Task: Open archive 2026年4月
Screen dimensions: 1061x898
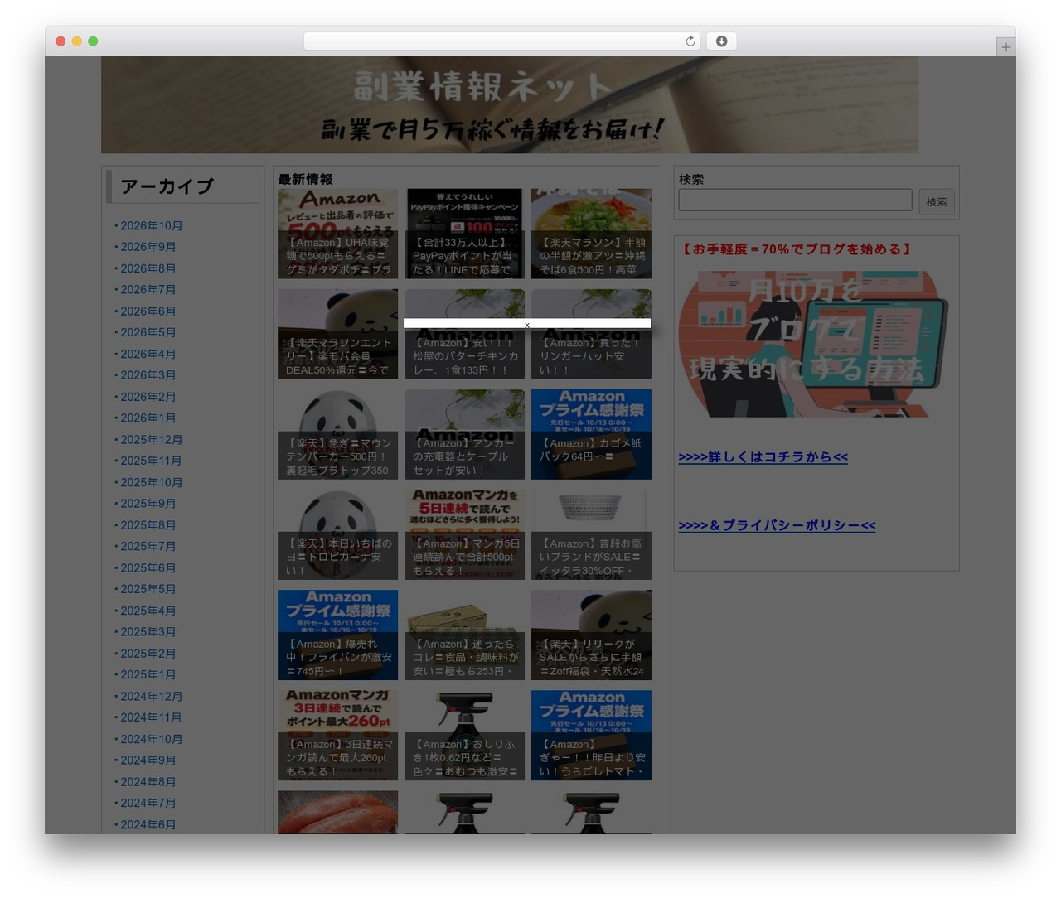Action: (148, 354)
